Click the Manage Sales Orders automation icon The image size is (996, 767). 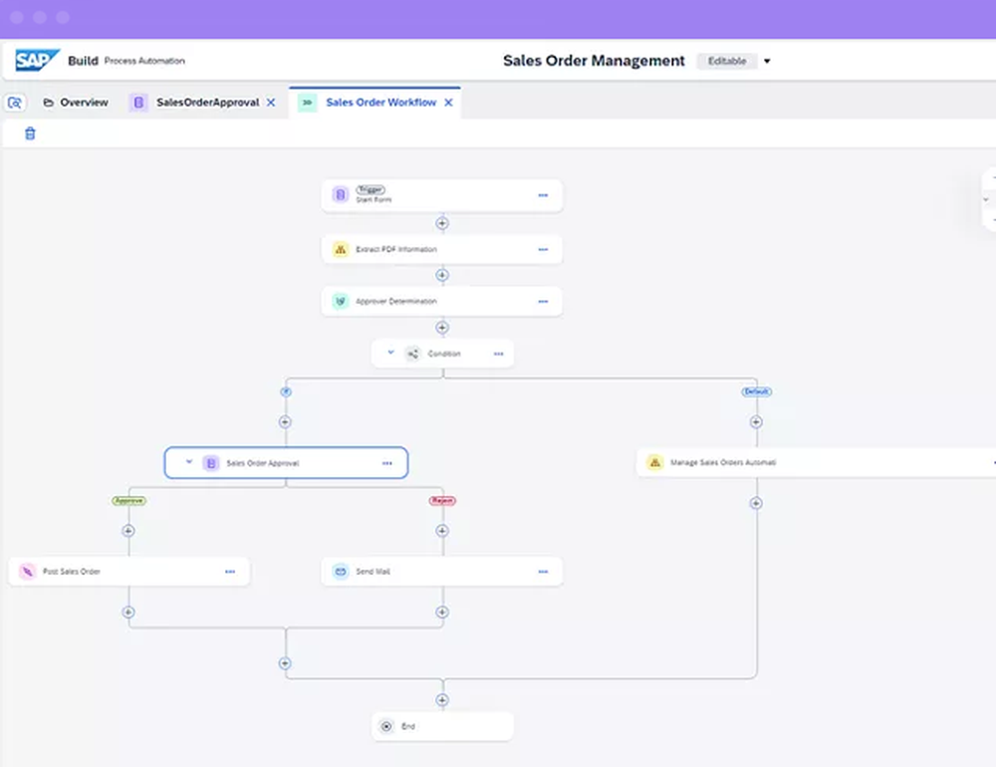tap(655, 462)
